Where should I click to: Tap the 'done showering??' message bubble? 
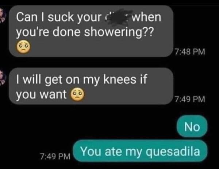pos(91,31)
